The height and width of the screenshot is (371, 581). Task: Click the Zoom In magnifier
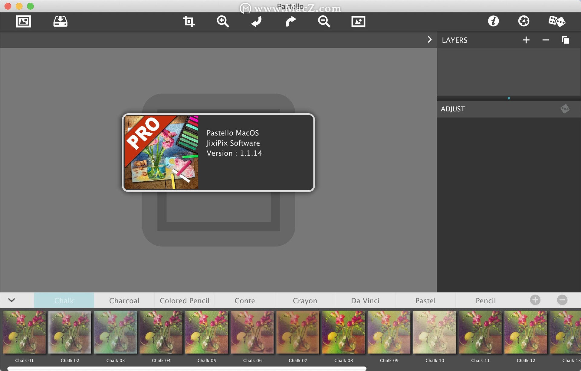point(223,21)
